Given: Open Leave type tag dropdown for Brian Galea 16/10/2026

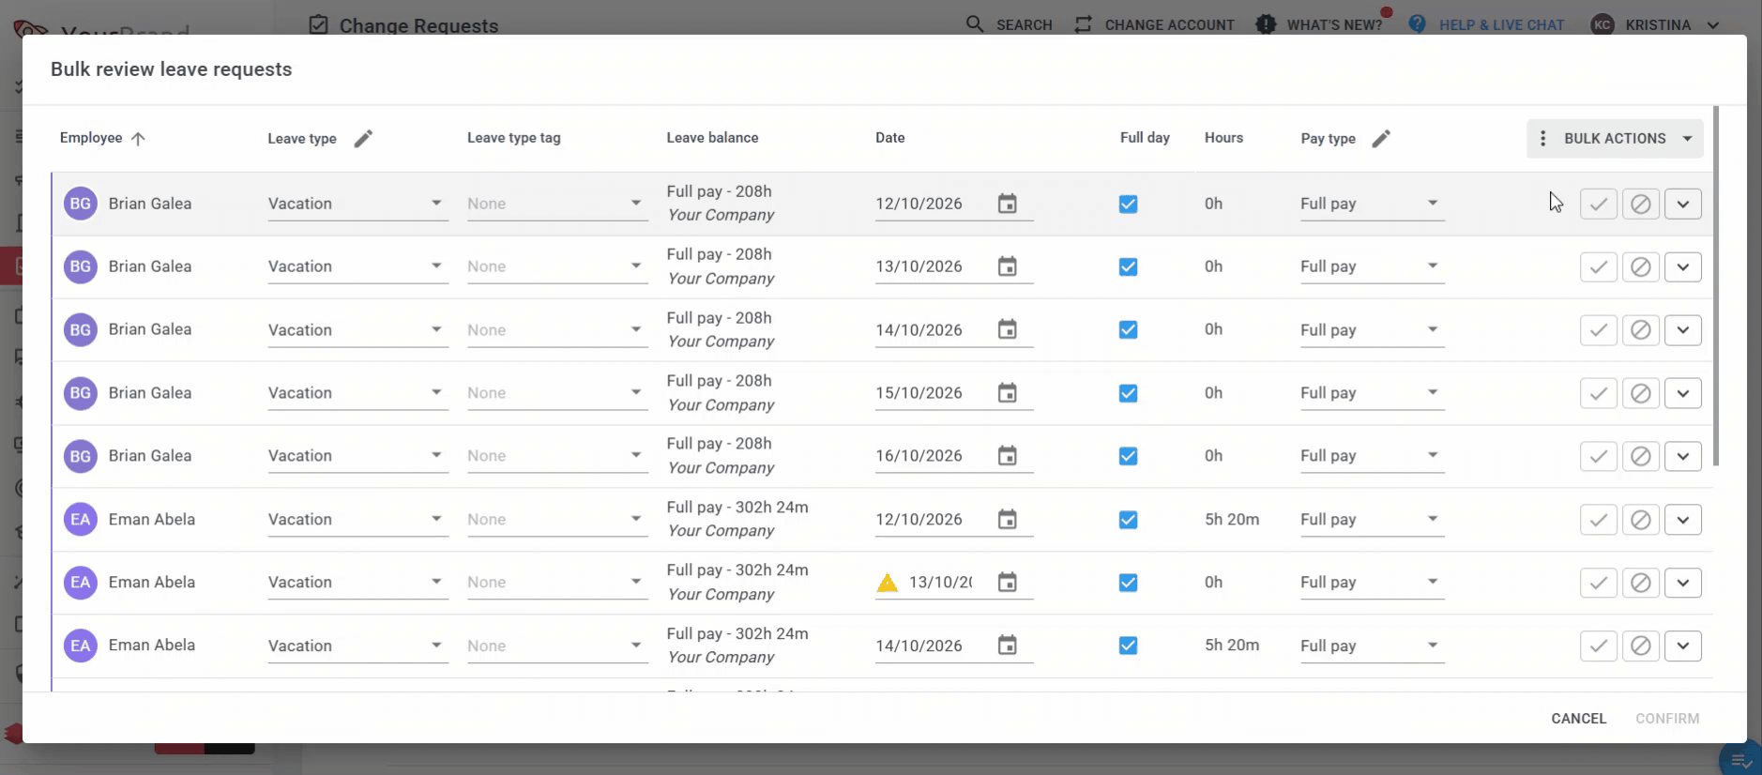Looking at the screenshot, I should (557, 456).
